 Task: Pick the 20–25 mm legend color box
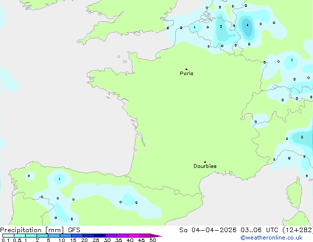coord(88,236)
